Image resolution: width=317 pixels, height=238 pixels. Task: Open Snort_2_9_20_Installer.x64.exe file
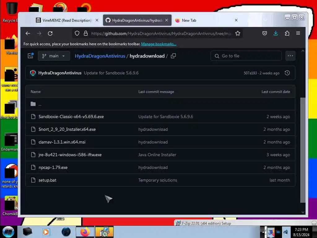(67, 129)
